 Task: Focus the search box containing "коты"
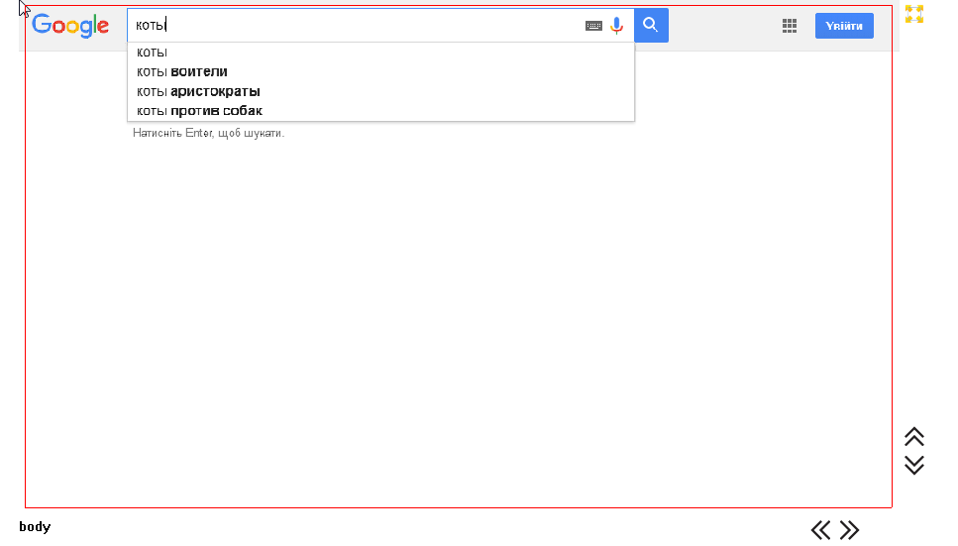(x=357, y=26)
